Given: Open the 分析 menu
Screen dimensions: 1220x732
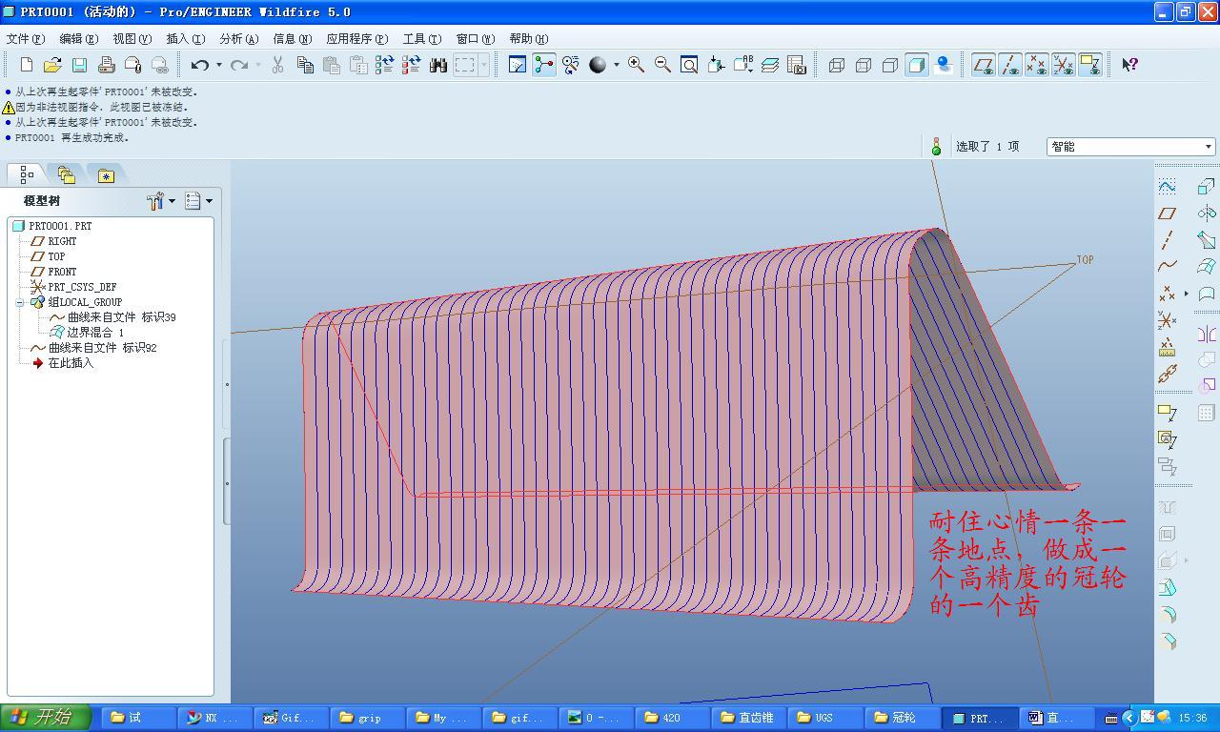Looking at the screenshot, I should tap(238, 39).
